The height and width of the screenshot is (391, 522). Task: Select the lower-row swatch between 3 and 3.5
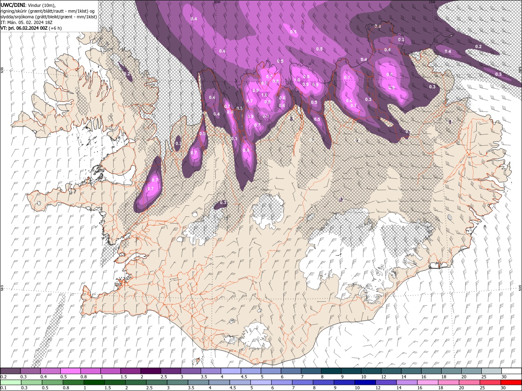pos(178,382)
